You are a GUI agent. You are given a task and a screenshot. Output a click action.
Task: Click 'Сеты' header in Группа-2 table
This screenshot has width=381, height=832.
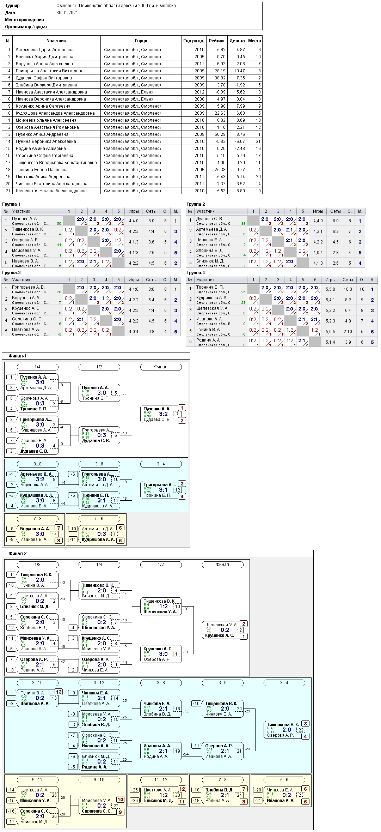click(335, 211)
